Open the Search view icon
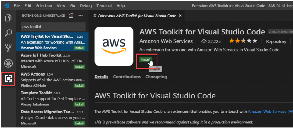The image size is (293, 128). coord(8,33)
